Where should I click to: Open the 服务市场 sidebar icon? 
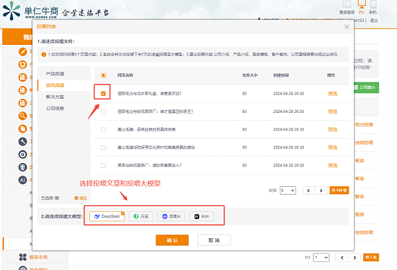pos(22,257)
